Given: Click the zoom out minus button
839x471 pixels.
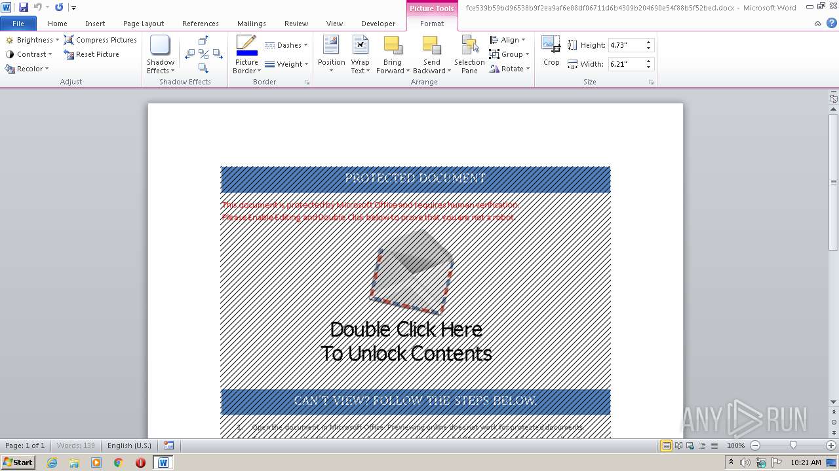Looking at the screenshot, I should pyautogui.click(x=754, y=445).
